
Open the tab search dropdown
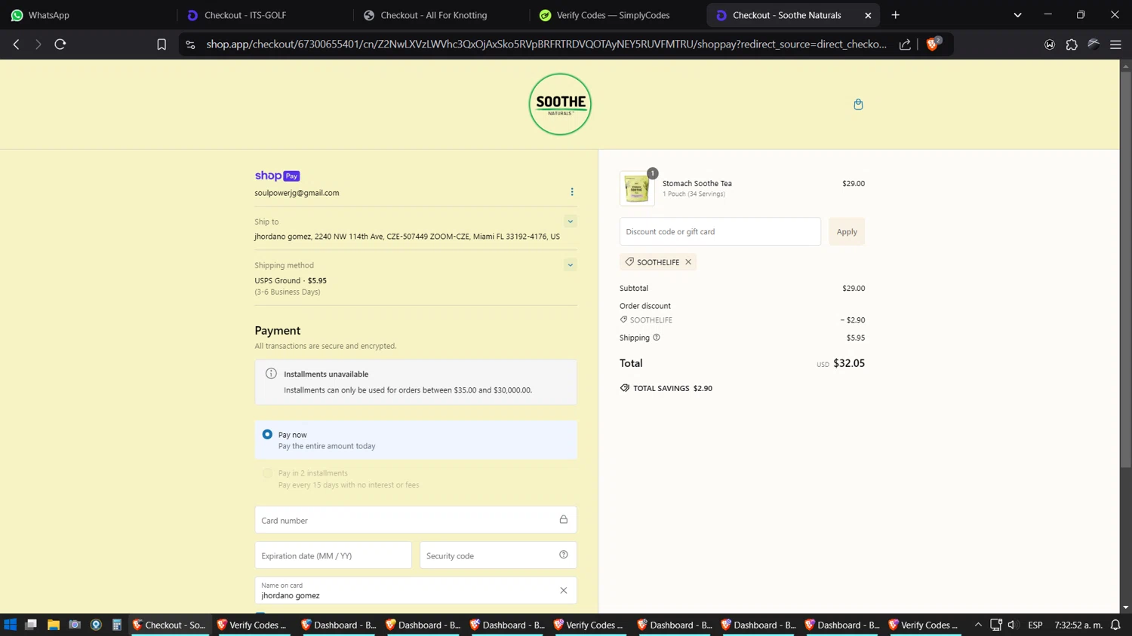point(1017,15)
